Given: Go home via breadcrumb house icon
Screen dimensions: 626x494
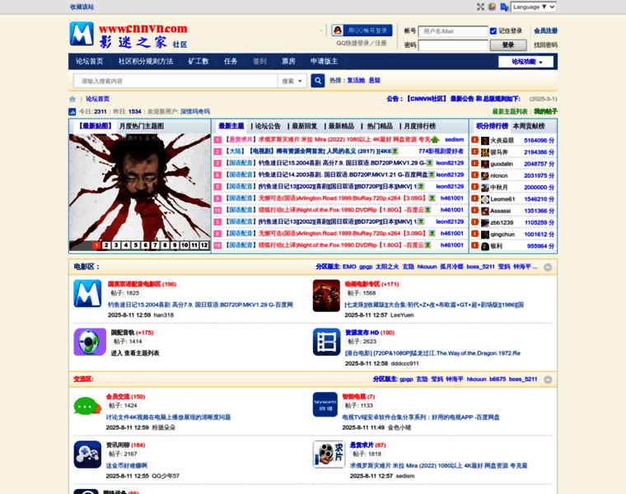Looking at the screenshot, I should pyautogui.click(x=72, y=99).
